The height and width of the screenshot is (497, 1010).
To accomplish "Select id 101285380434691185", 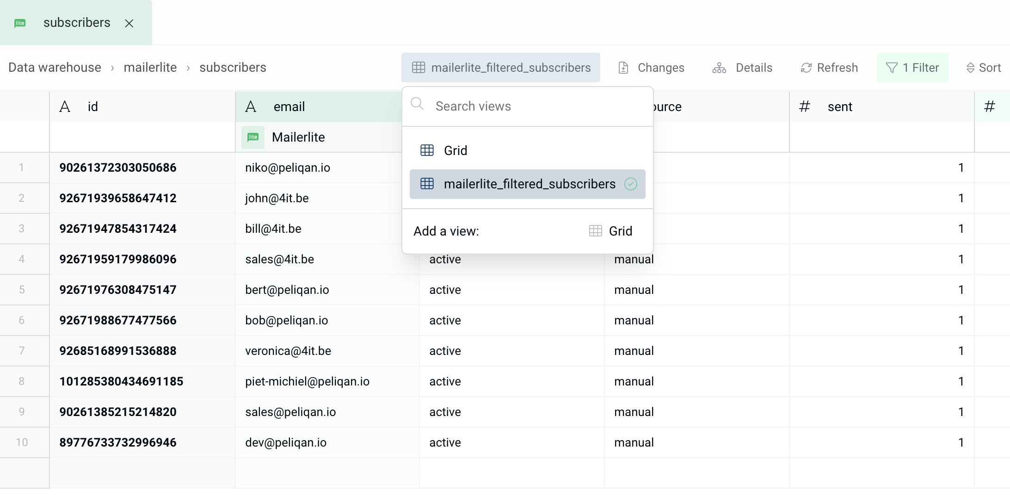I will tap(142, 381).
